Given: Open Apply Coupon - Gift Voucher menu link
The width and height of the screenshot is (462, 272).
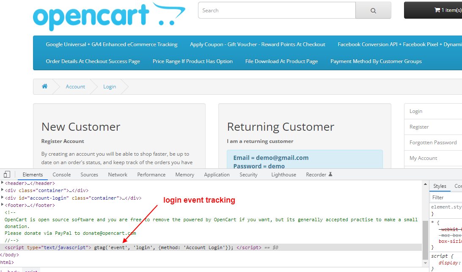Looking at the screenshot, I should tap(258, 44).
